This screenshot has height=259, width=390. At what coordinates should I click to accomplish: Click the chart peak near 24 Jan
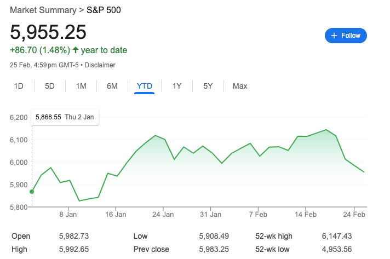pyautogui.click(x=155, y=135)
